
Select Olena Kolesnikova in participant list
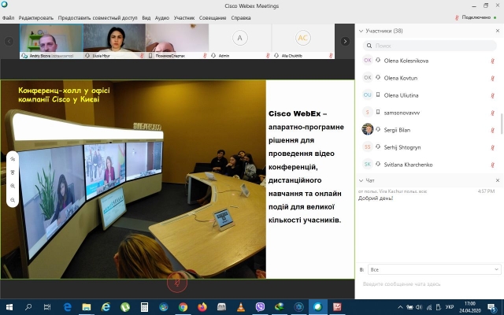pyautogui.click(x=429, y=61)
